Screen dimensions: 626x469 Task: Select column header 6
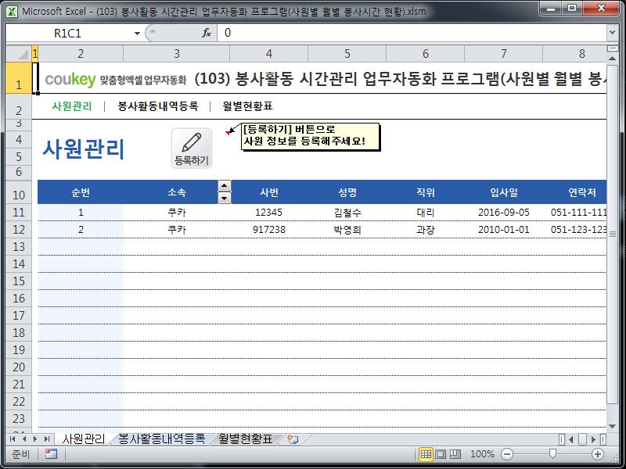(426, 53)
